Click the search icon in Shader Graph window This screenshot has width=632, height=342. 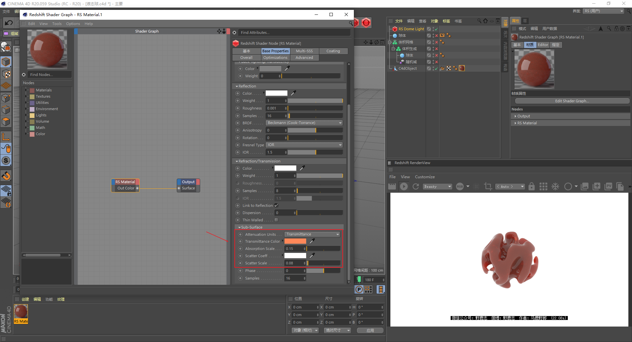click(351, 23)
